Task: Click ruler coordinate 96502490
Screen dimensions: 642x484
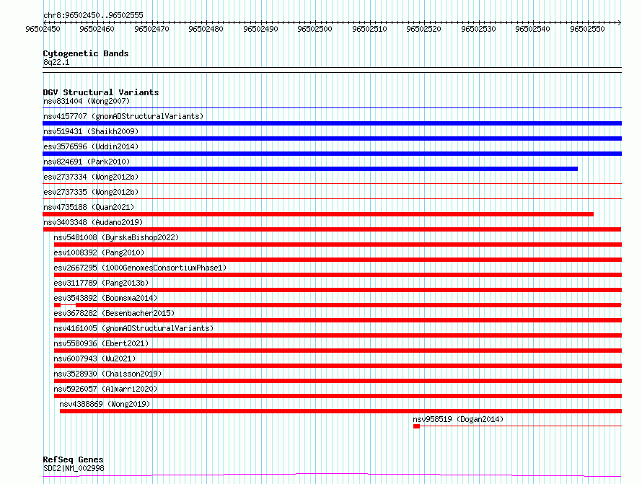Action: coord(260,29)
